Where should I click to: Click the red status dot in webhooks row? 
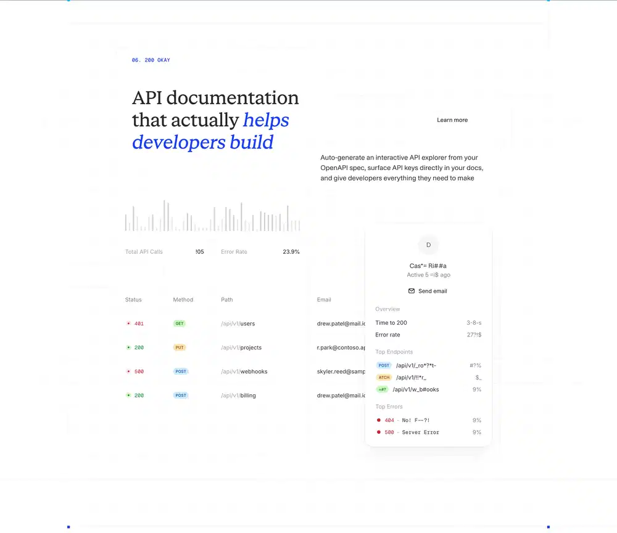coord(128,372)
